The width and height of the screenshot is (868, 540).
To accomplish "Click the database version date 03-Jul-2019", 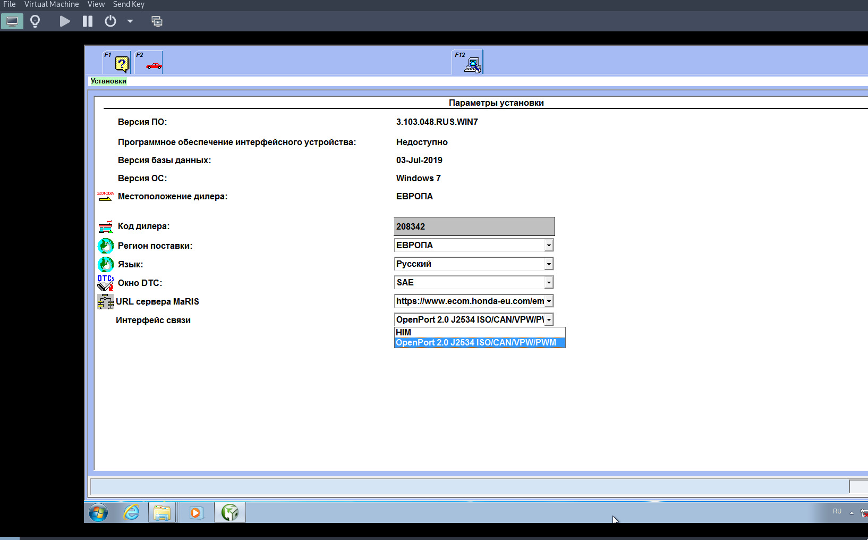I will [419, 160].
